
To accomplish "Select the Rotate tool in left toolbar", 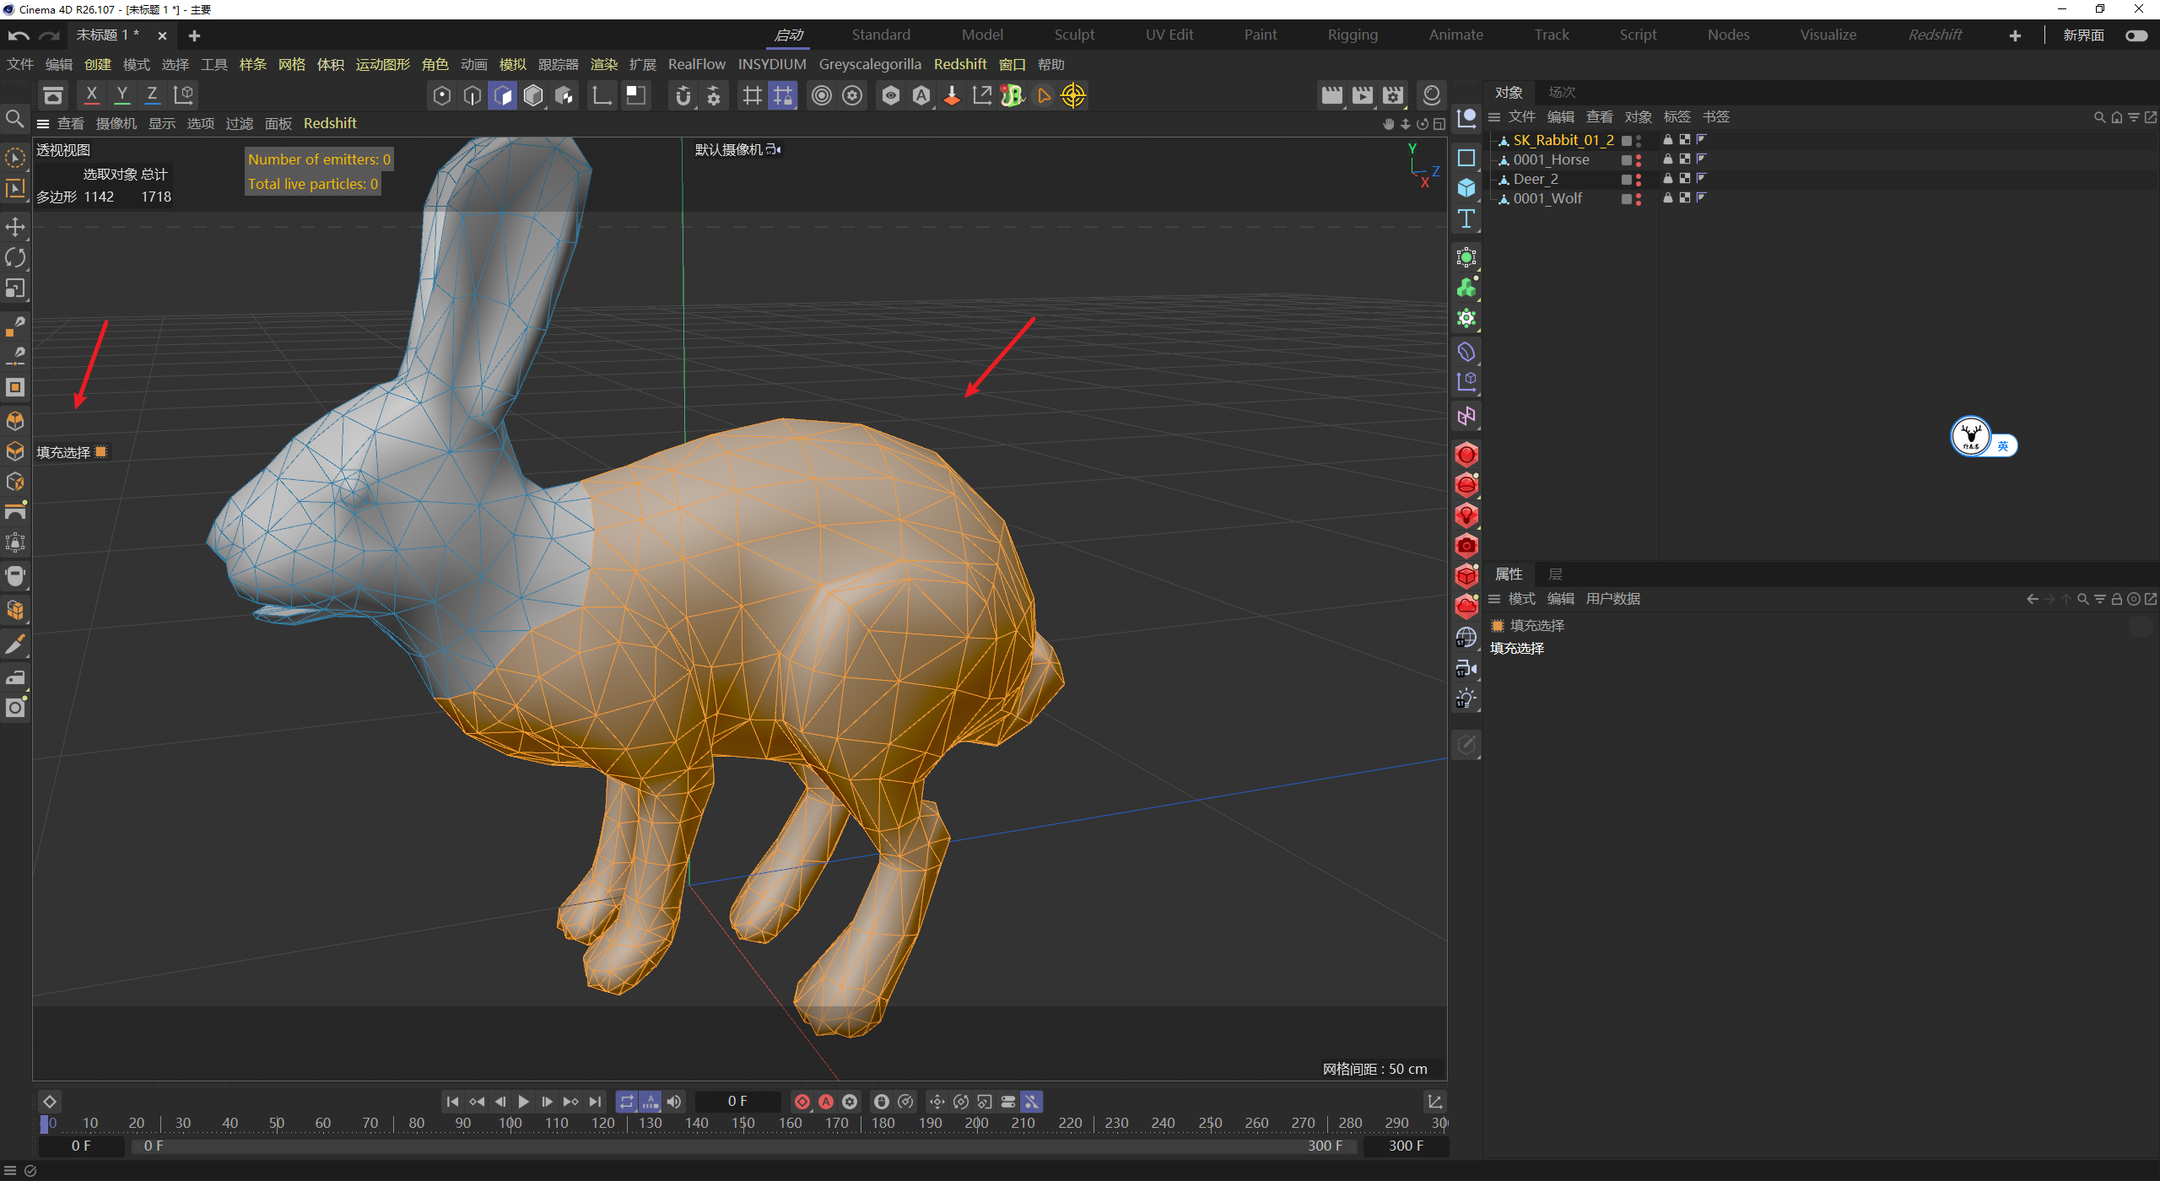I will [x=15, y=257].
